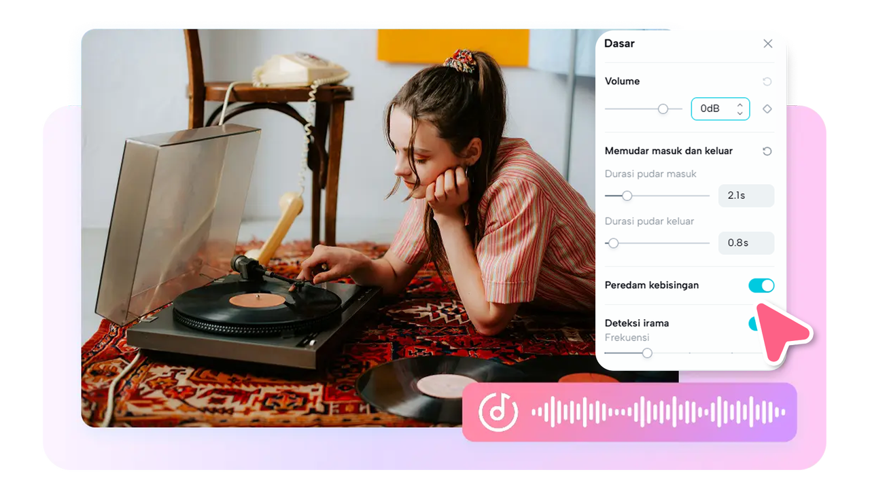Click the Frekuensi slider handle
870x489 pixels.
(647, 352)
